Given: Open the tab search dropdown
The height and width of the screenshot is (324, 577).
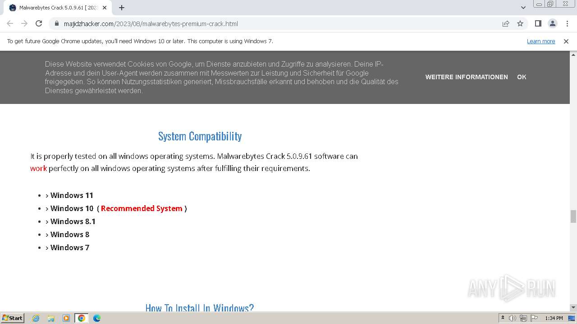Looking at the screenshot, I should 523,8.
